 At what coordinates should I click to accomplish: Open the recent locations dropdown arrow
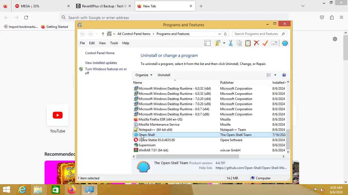[x=97, y=34]
